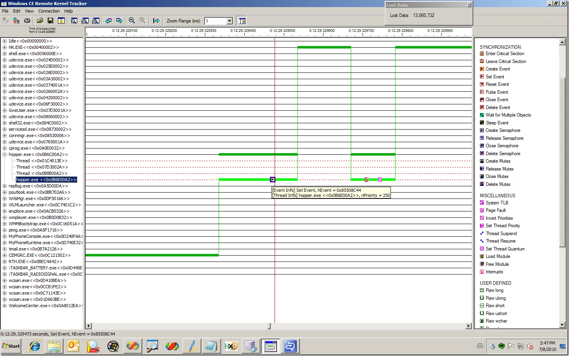
Task: Click the right-pointing cyan arrow toolbar icon
Action: coord(119,21)
